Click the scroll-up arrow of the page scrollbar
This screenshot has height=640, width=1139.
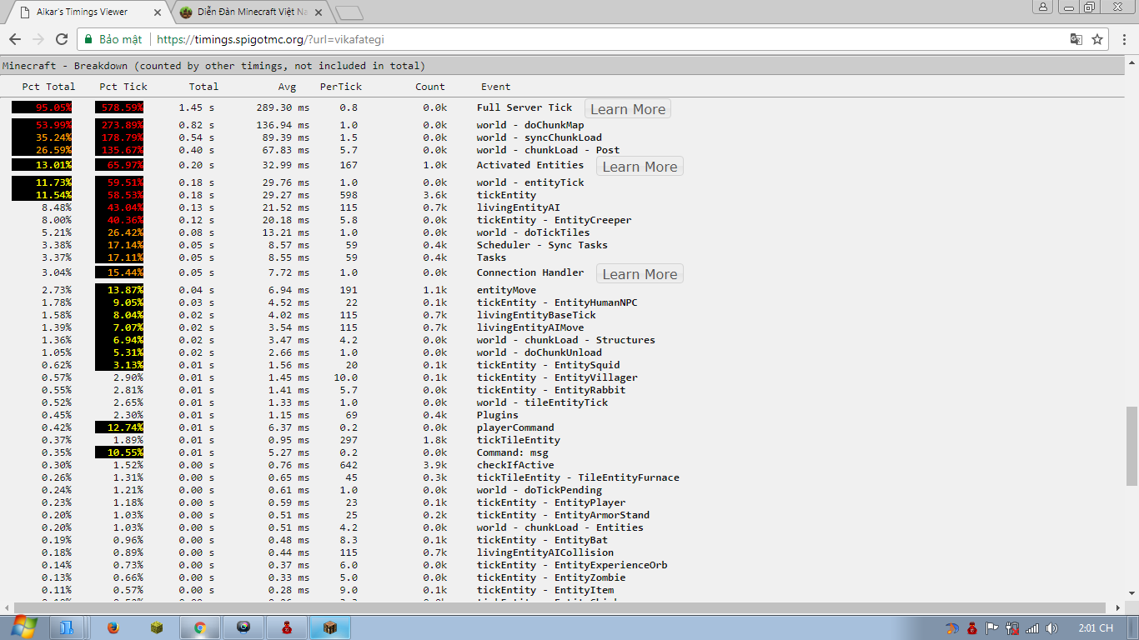point(1131,62)
